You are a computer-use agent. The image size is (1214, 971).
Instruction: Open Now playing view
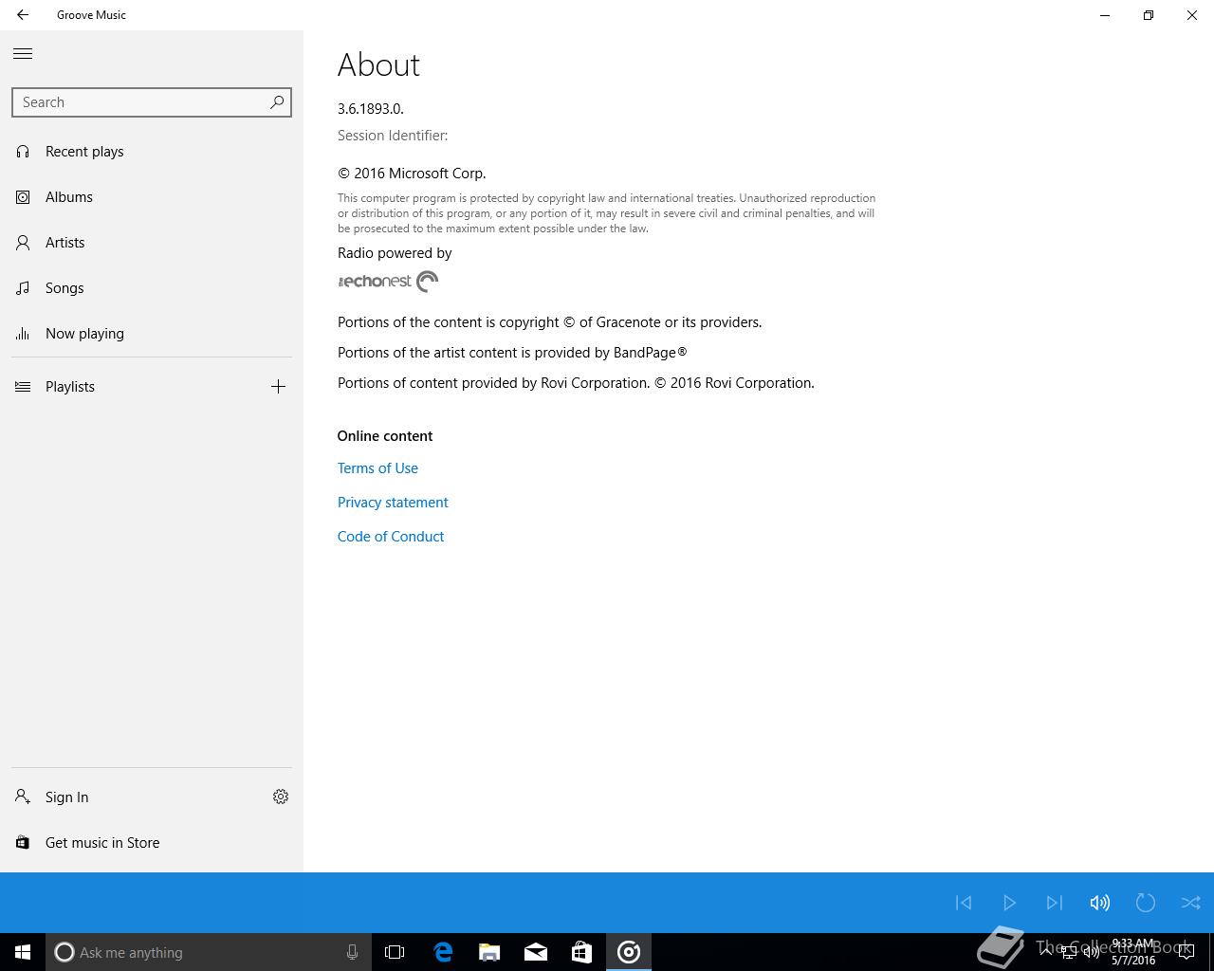(x=152, y=334)
